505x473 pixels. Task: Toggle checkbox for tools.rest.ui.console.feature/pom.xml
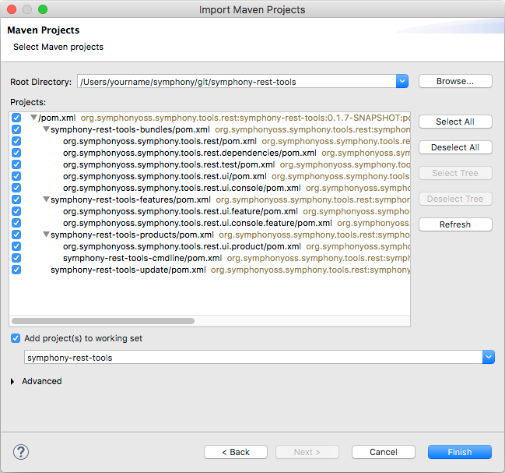[16, 223]
